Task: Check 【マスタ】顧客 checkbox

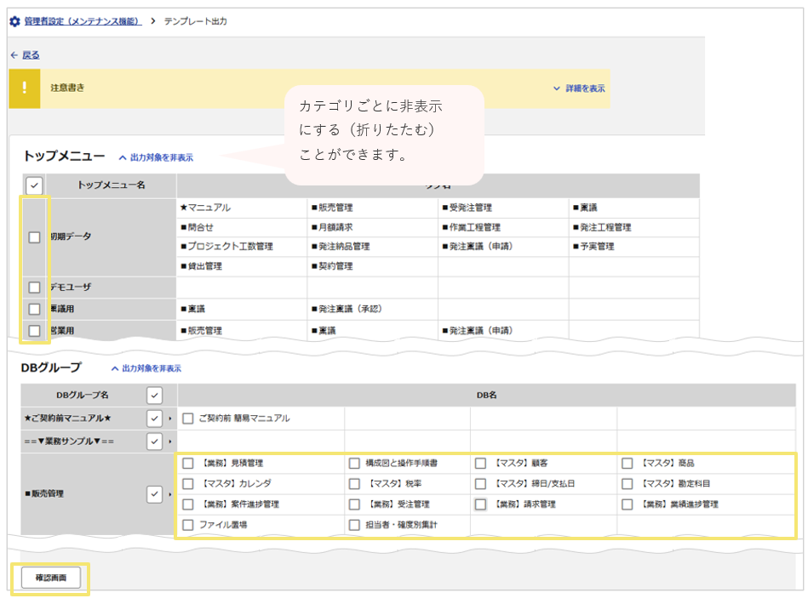Action: coord(481,464)
